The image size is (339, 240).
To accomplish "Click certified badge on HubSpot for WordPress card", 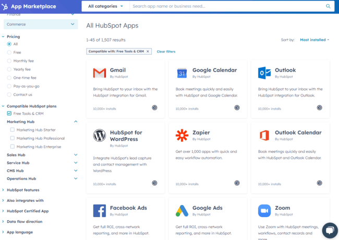I will tap(154, 183).
